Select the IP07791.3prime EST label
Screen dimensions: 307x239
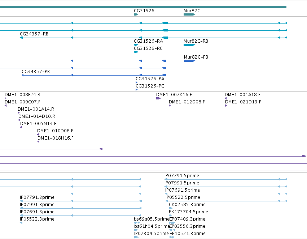pyautogui.click(x=37, y=197)
